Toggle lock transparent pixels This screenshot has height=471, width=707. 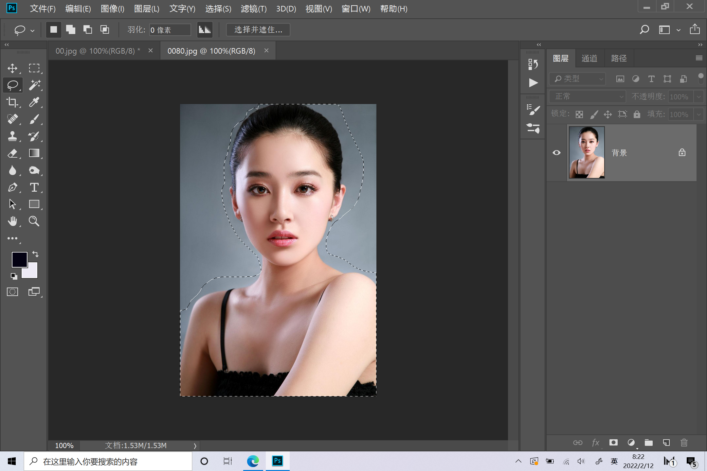click(579, 114)
